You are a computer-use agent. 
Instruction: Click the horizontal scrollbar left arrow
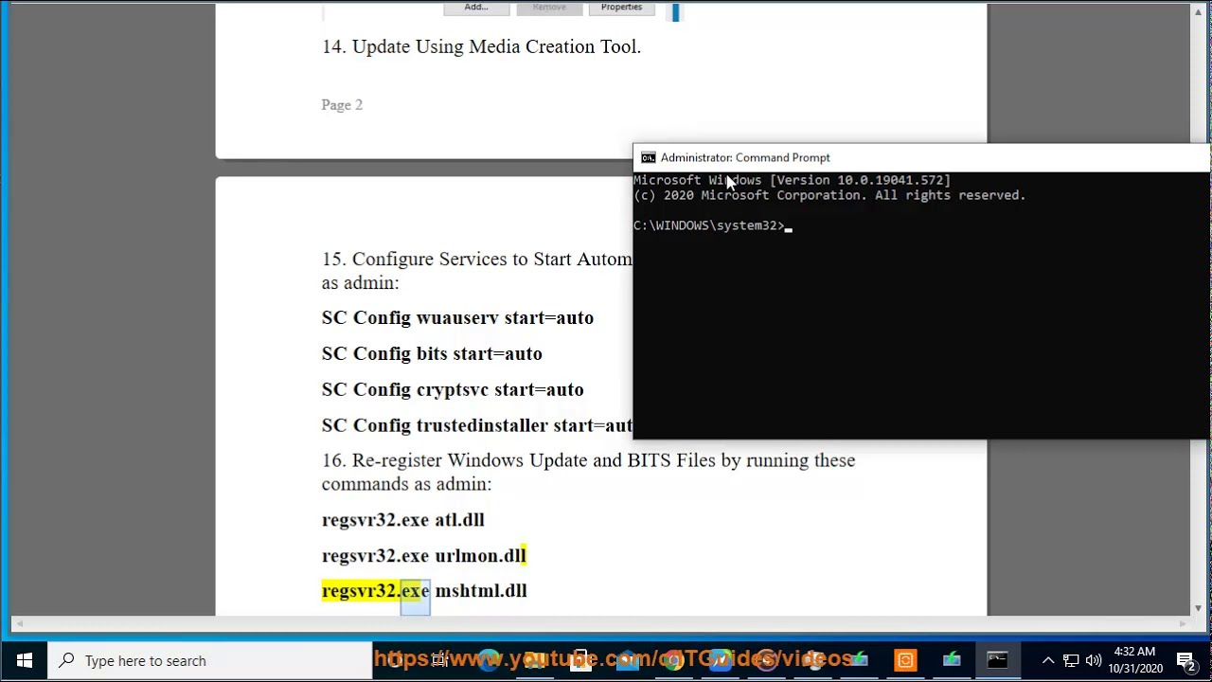tap(17, 623)
